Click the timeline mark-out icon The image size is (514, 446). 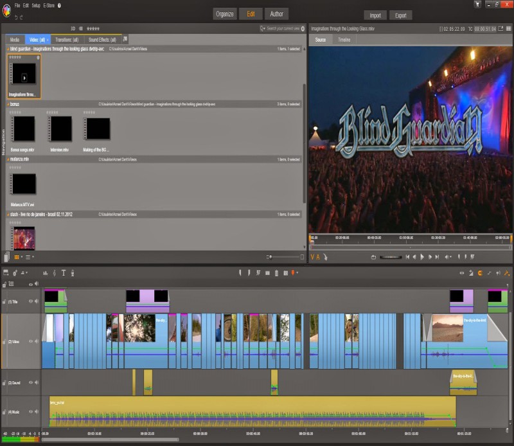[x=249, y=273]
